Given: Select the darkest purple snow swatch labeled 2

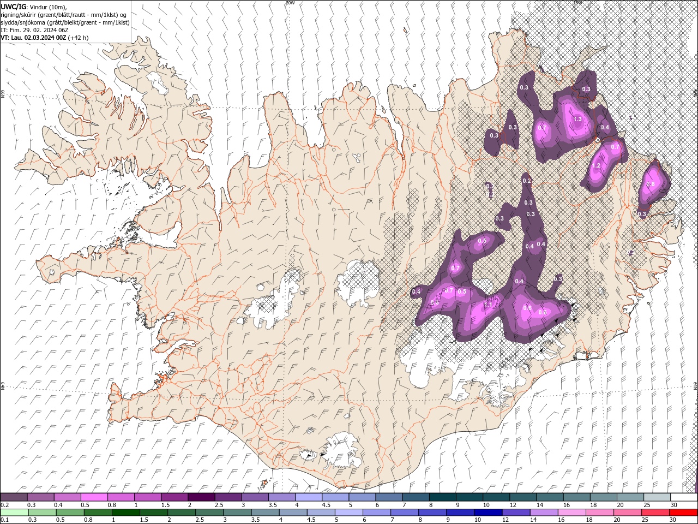Looking at the screenshot, I should coord(201,497).
